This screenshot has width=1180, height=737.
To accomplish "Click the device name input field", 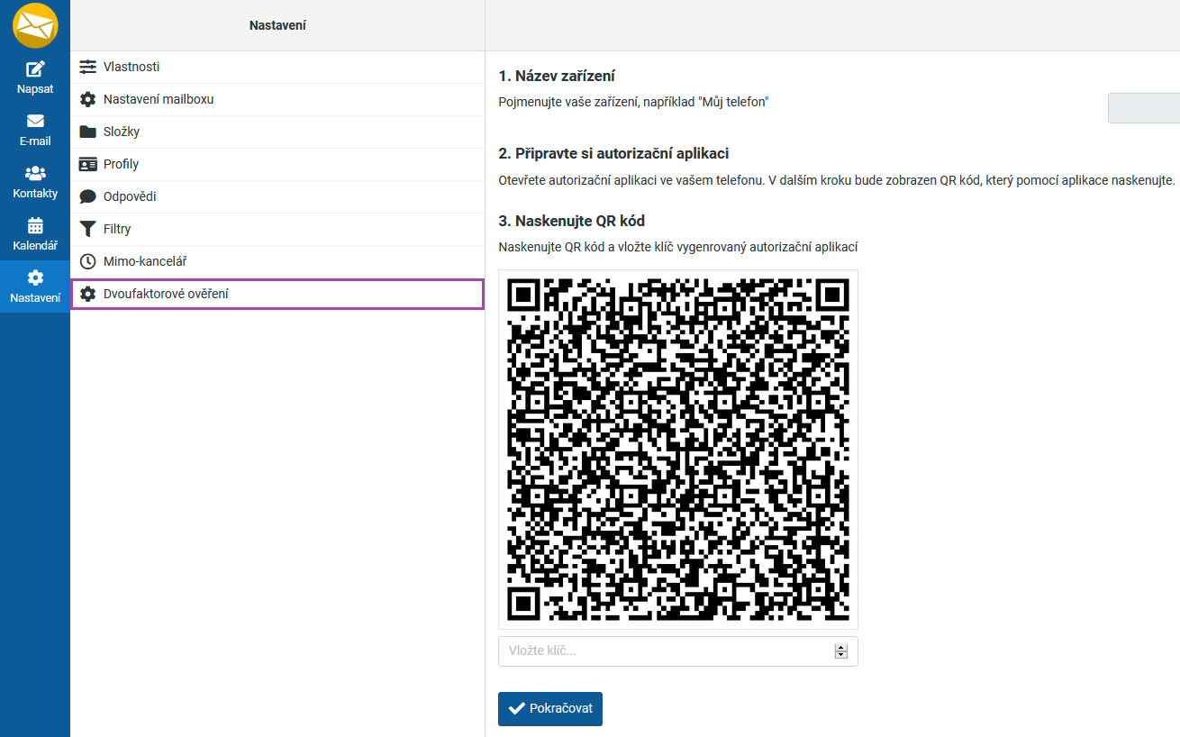I will point(1144,108).
